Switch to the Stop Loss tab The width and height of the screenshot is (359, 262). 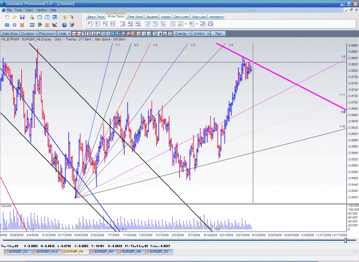click(199, 17)
